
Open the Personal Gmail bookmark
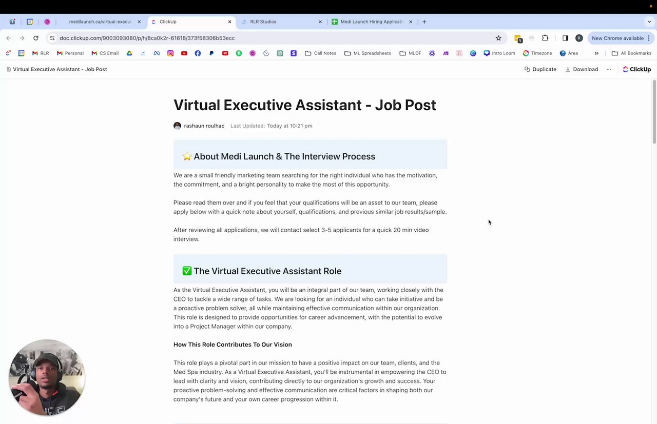(70, 53)
